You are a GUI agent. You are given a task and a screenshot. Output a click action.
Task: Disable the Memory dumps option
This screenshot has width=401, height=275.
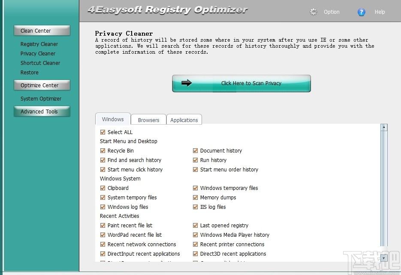(195, 197)
